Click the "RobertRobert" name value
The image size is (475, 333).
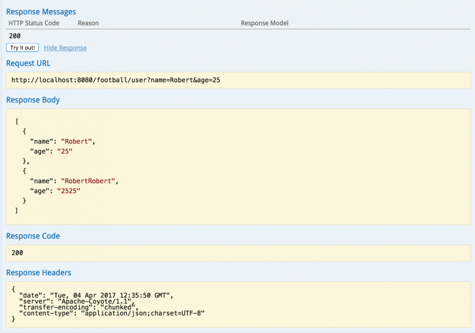pyautogui.click(x=88, y=181)
